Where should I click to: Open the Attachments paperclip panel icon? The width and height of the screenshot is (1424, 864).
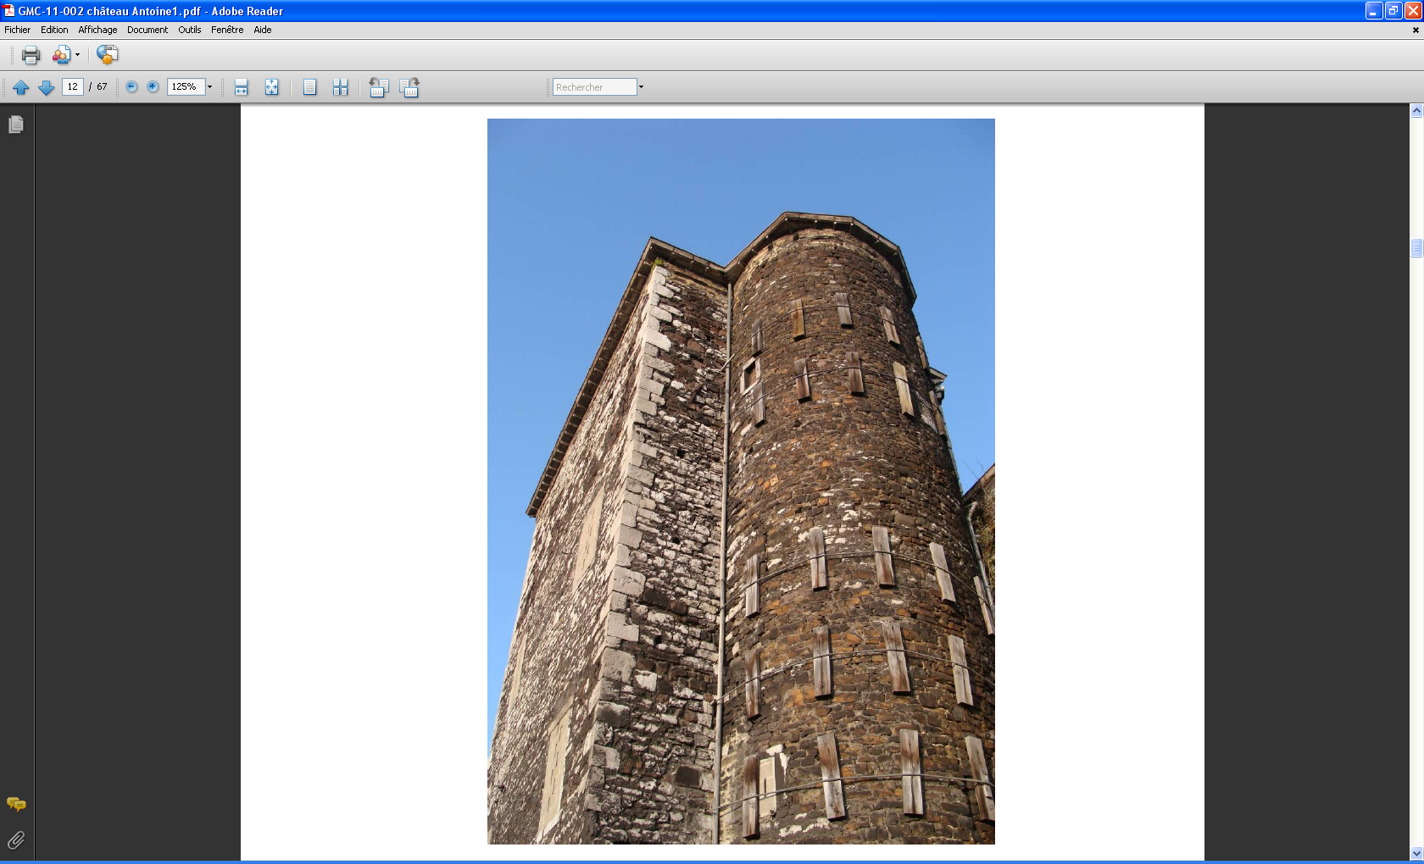pyautogui.click(x=16, y=840)
